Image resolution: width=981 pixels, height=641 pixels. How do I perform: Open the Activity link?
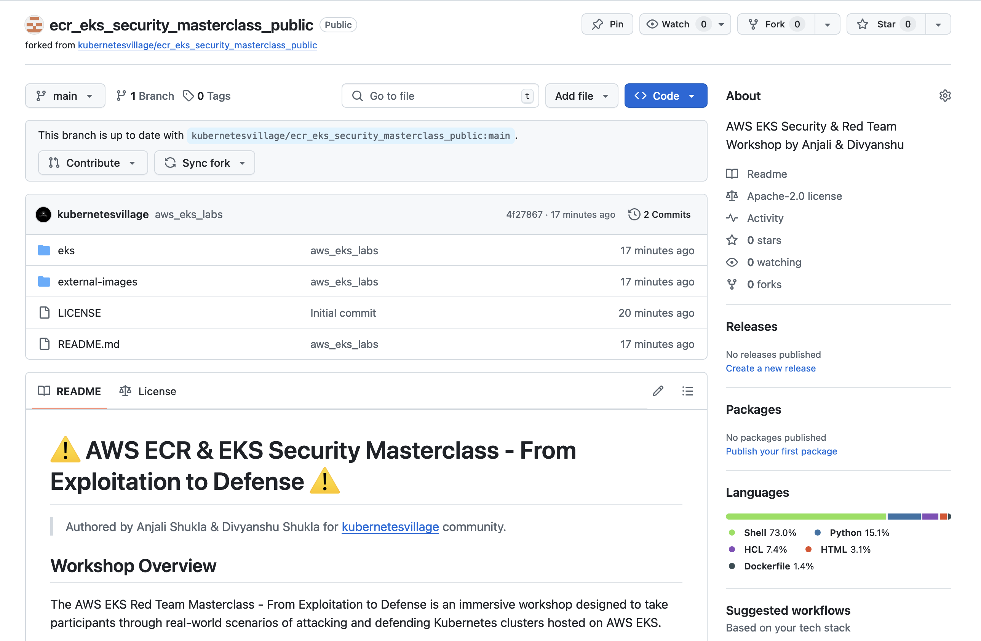(765, 218)
